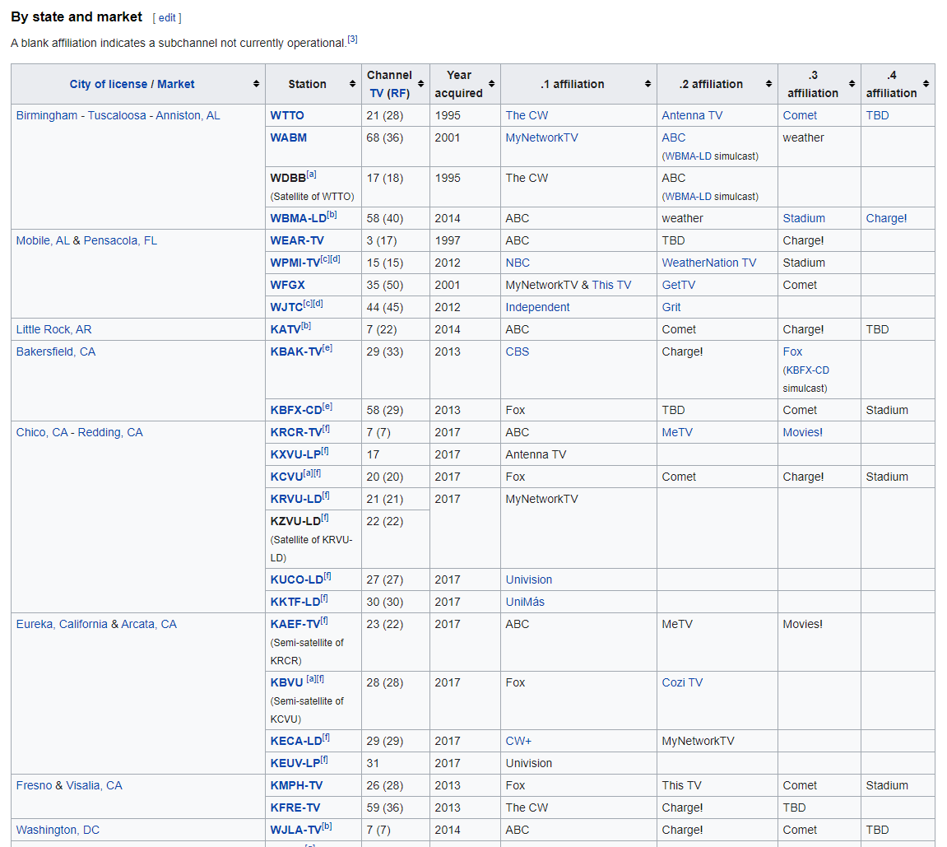Follow the Antenna TV link in WTTO row
Screen dimensions: 947x847
[691, 115]
